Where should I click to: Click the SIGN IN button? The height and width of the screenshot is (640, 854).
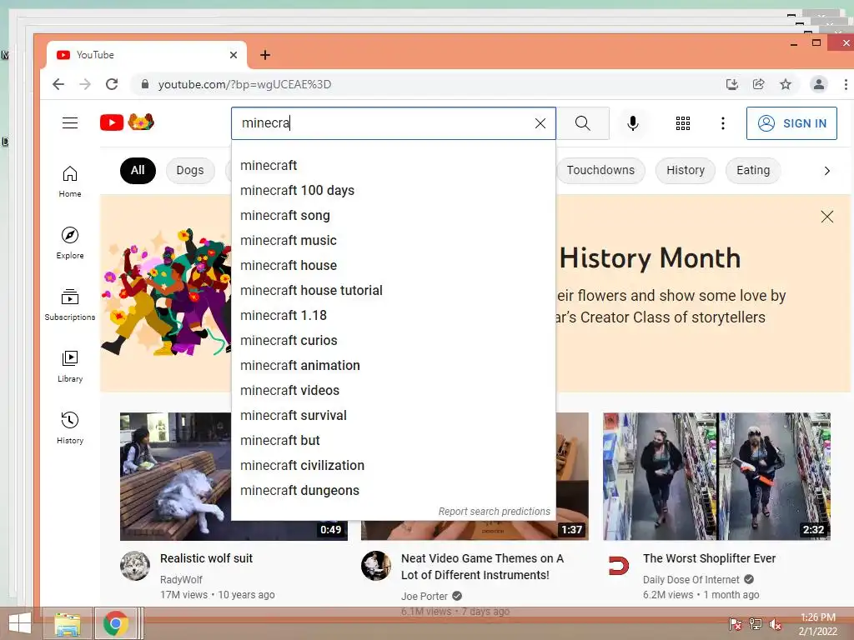tap(791, 123)
